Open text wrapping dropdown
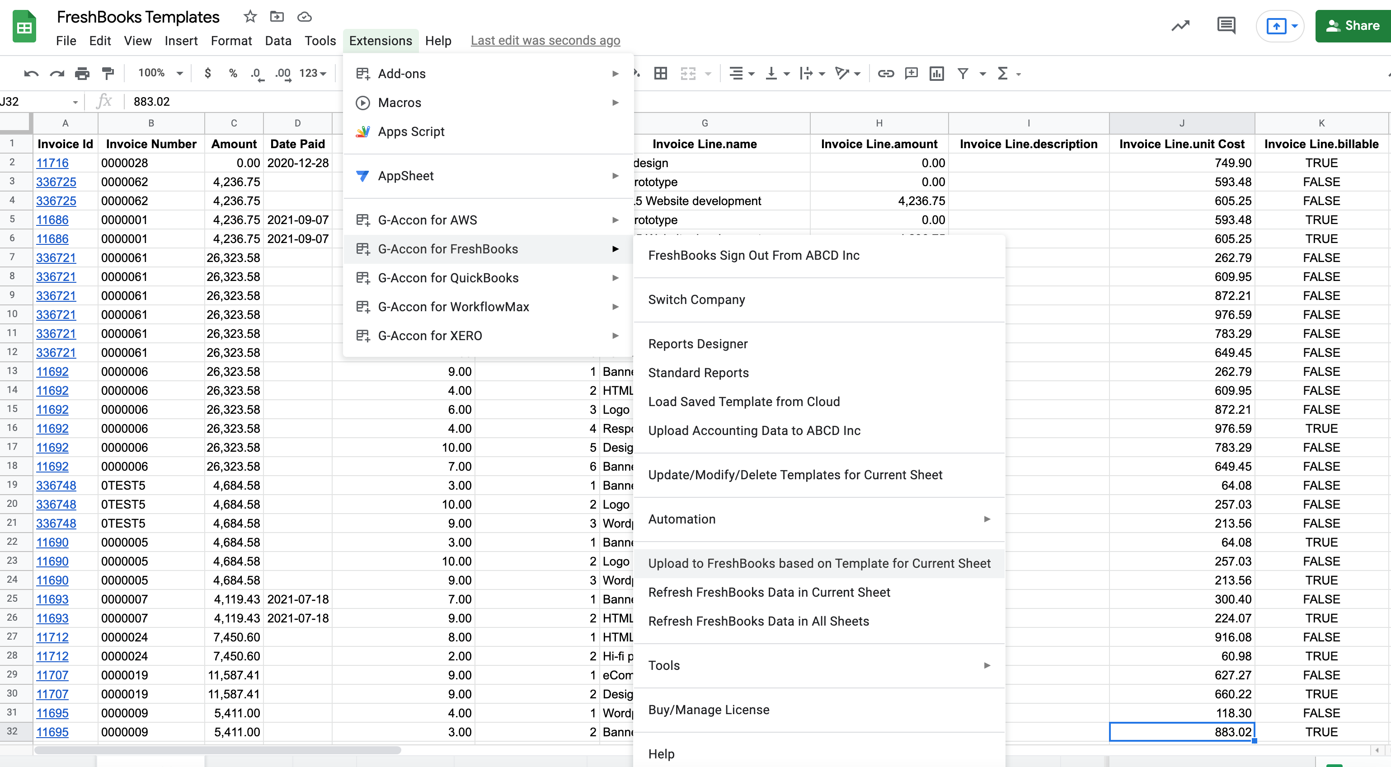The image size is (1391, 767). coord(812,74)
